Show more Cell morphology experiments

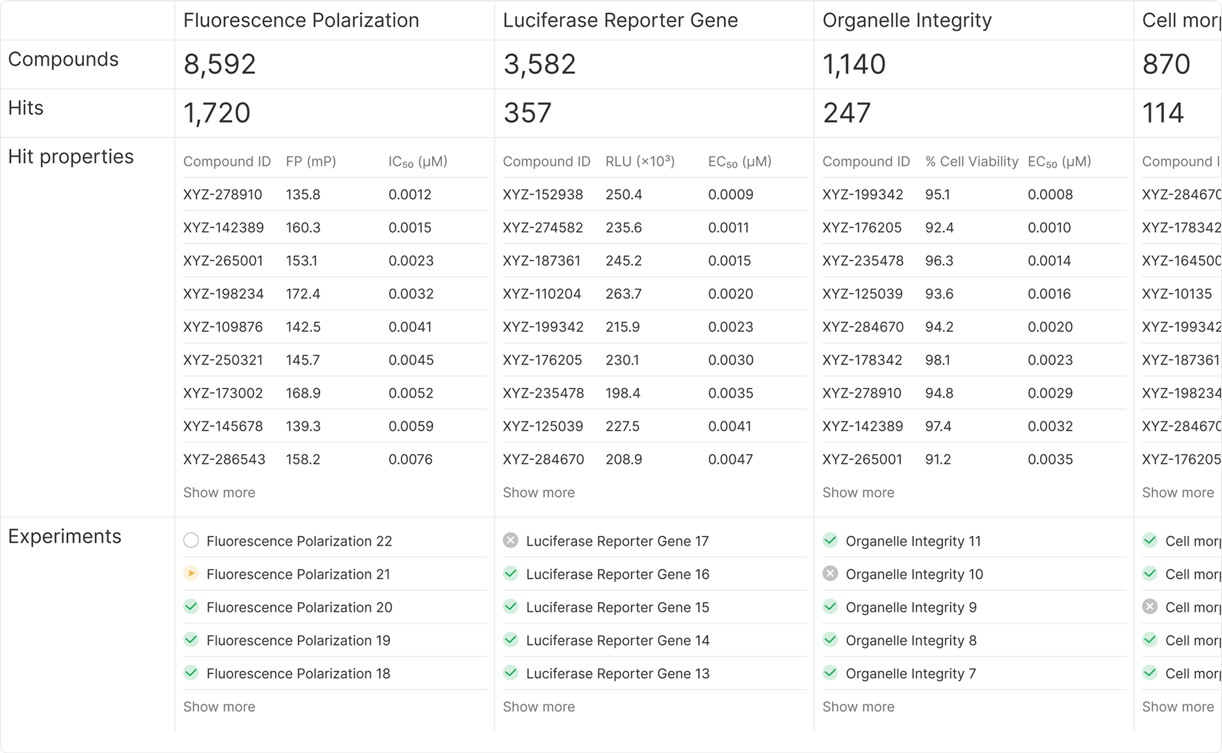[x=1178, y=706]
